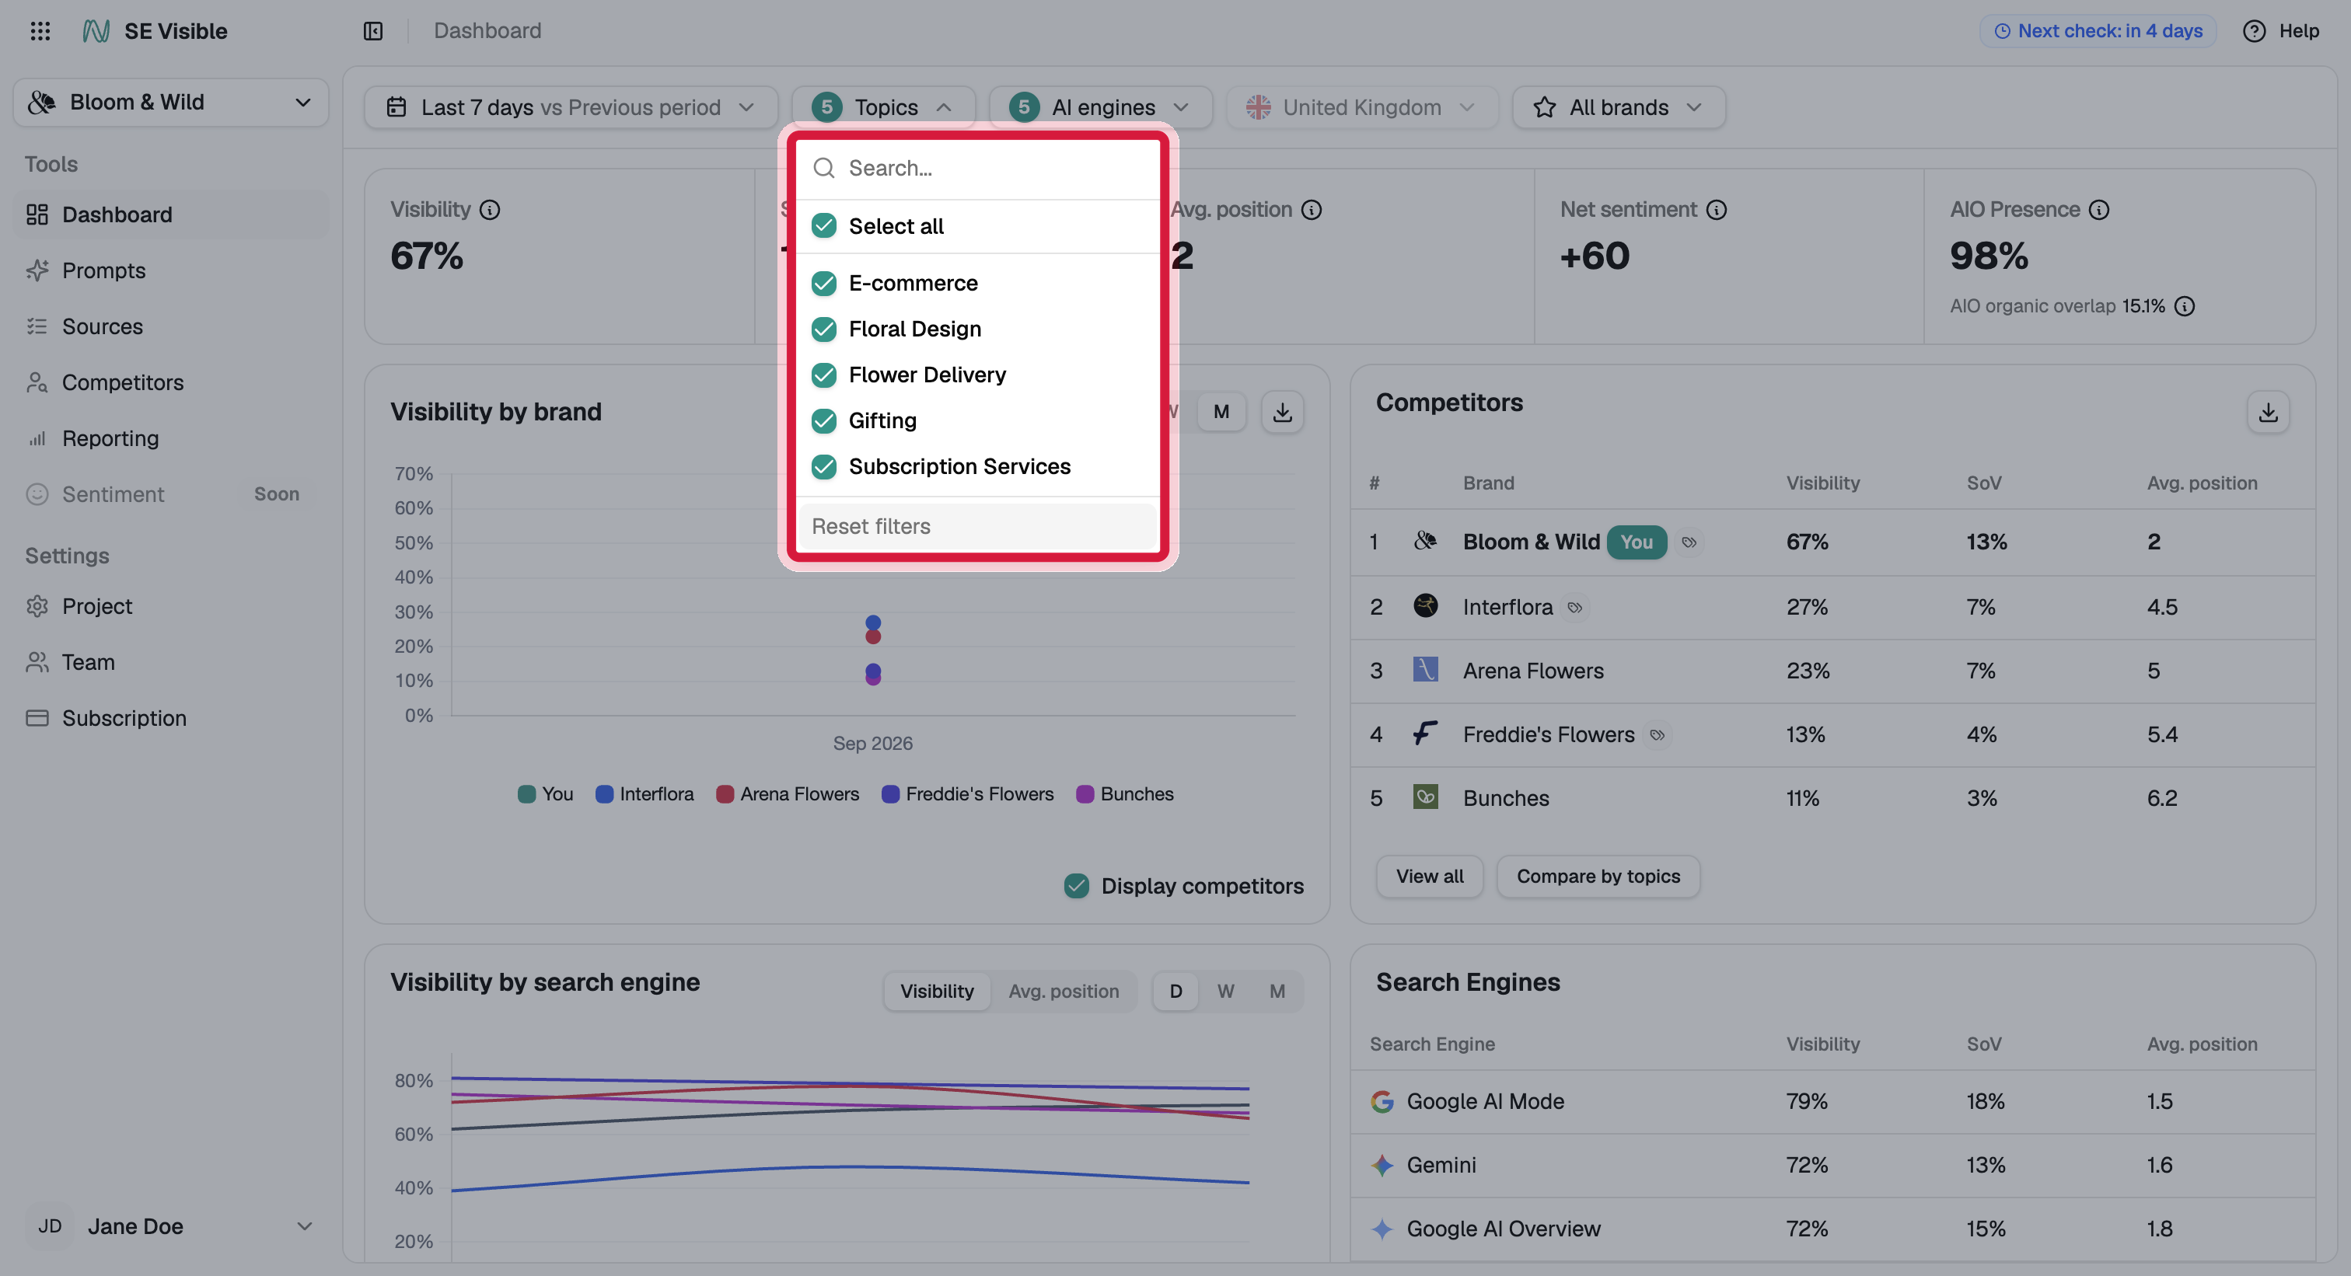Click the topics Search input field
Viewport: 2351px width, 1276px height.
[976, 168]
